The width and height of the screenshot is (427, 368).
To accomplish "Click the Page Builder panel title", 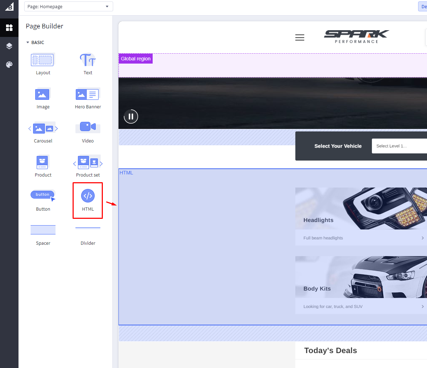I will click(x=44, y=26).
